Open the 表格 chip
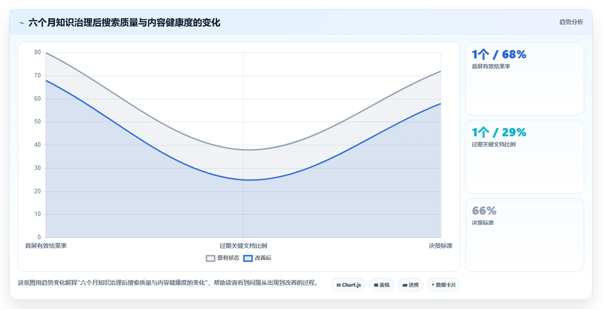The height and width of the screenshot is (309, 602). (x=381, y=285)
